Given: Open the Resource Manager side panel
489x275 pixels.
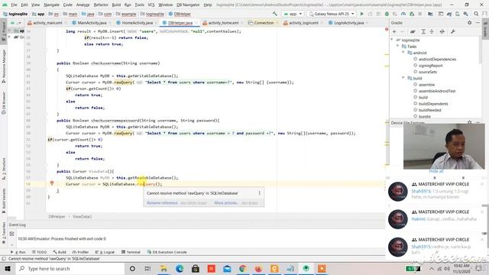Looking at the screenshot, I should [4, 66].
